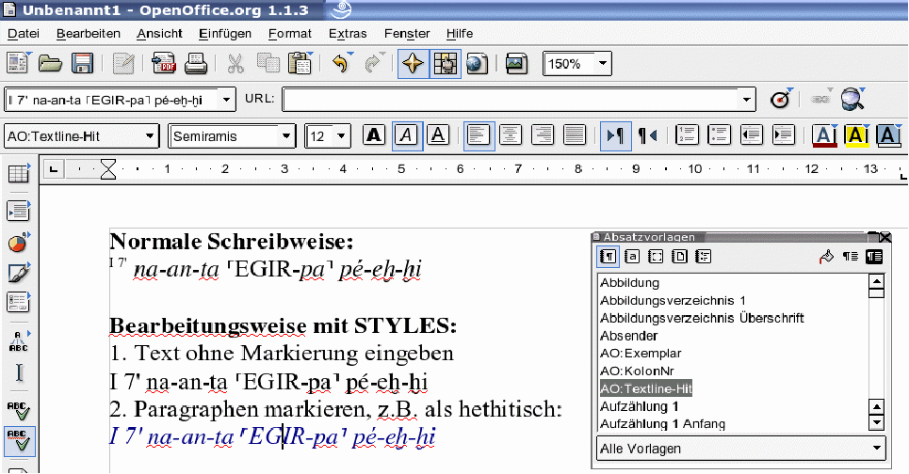Toggle underline formatting
The image size is (909, 474).
[x=438, y=135]
